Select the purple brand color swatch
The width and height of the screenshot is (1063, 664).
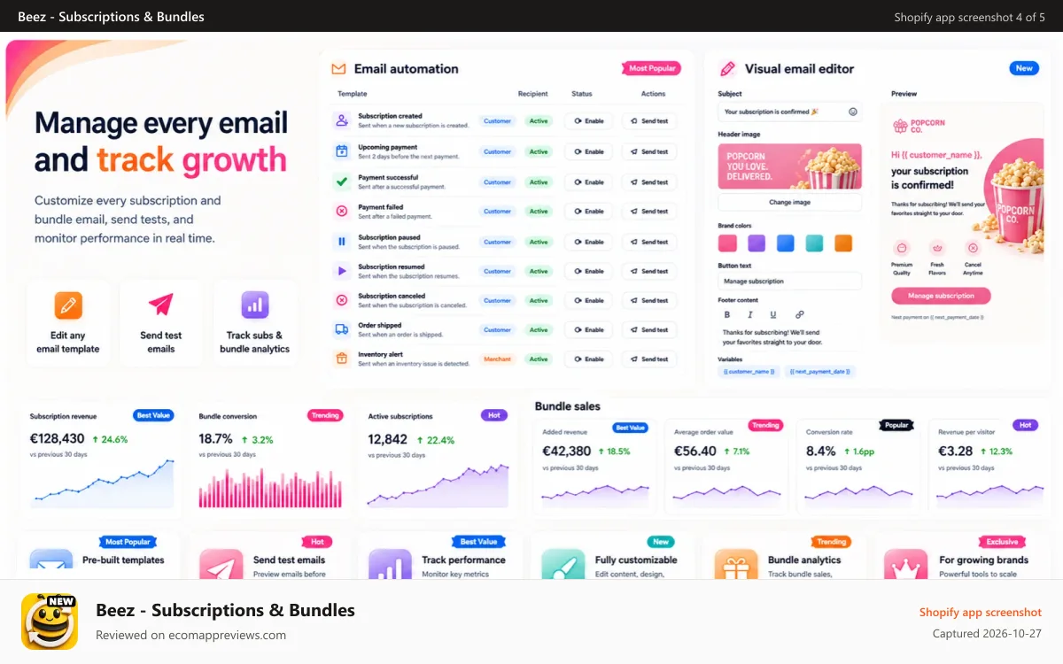[x=757, y=243]
